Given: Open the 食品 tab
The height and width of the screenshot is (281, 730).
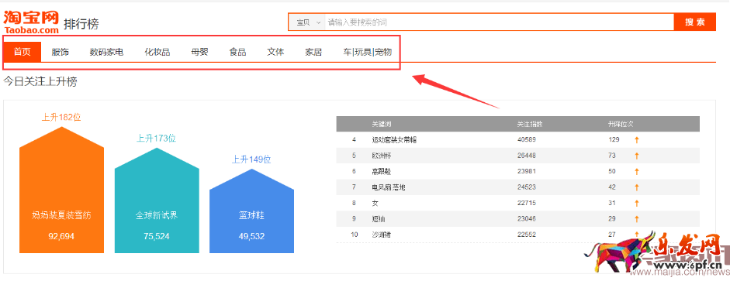Looking at the screenshot, I should [x=237, y=52].
